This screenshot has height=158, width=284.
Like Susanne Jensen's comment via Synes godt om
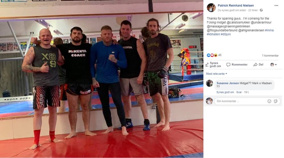point(225,92)
